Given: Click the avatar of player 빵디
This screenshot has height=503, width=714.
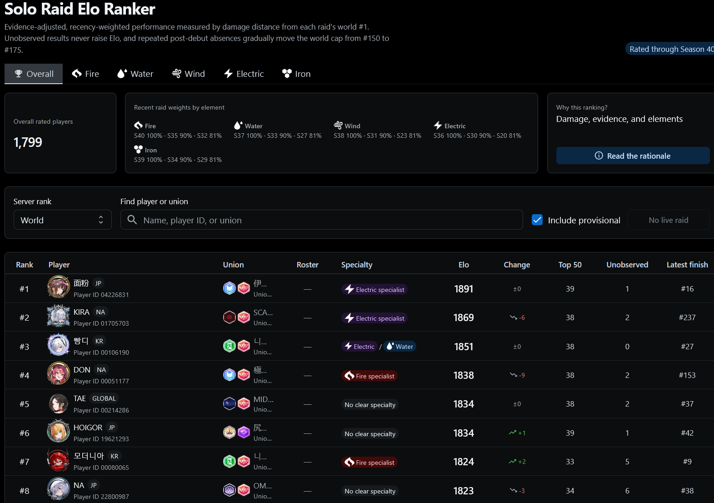Looking at the screenshot, I should pyautogui.click(x=59, y=345).
